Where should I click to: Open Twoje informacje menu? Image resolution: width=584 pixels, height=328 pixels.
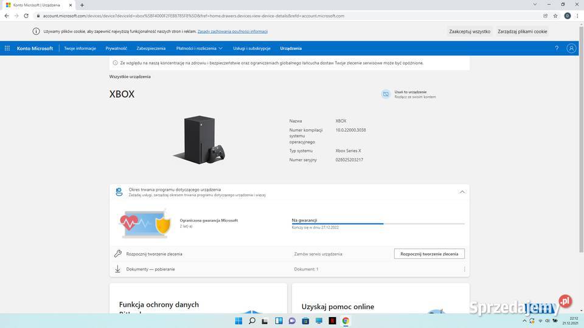[80, 49]
